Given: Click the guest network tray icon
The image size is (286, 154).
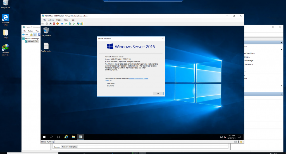Looking at the screenshot, I should click(221, 137).
